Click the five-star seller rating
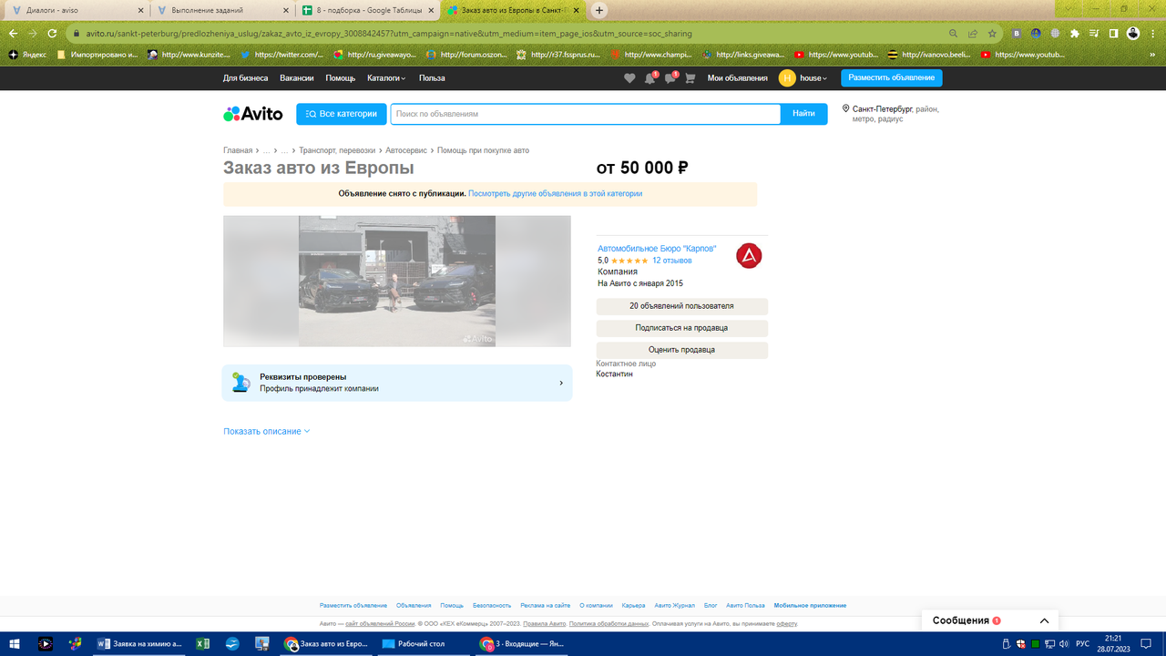Screen dimensions: 1166x656 tap(629, 260)
